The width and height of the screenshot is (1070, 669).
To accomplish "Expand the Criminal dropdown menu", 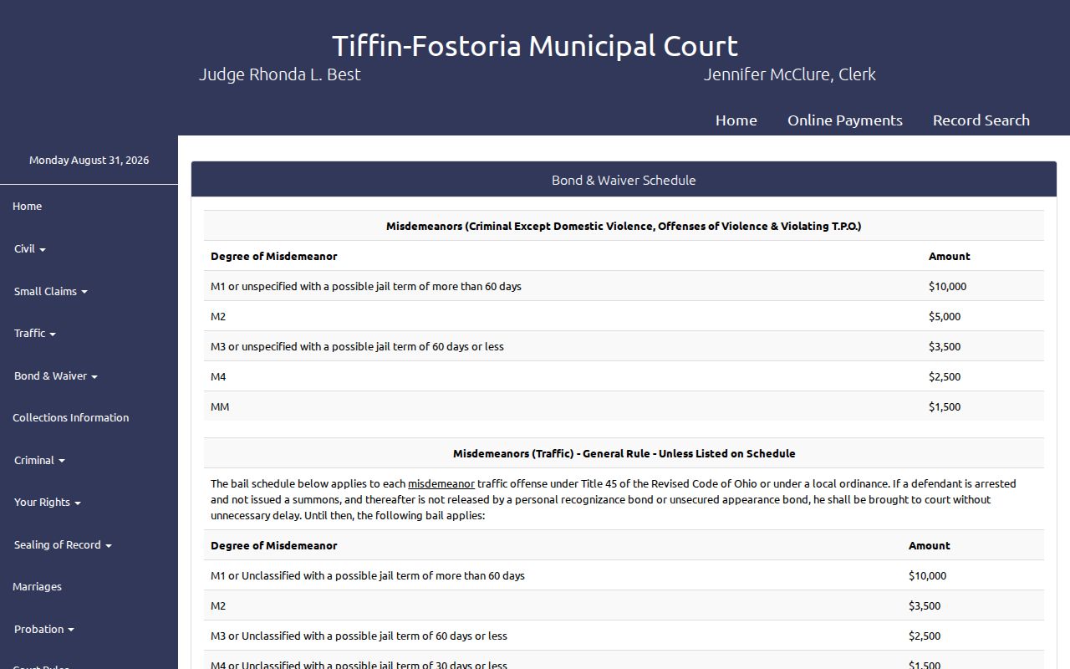I will pyautogui.click(x=39, y=460).
